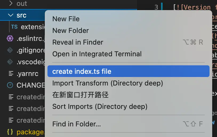Click the git icon beside .gitignore
The height and width of the screenshot is (137, 217).
tap(10, 50)
